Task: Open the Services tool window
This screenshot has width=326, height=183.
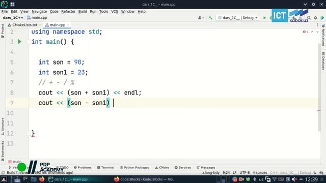Action: click(x=183, y=167)
